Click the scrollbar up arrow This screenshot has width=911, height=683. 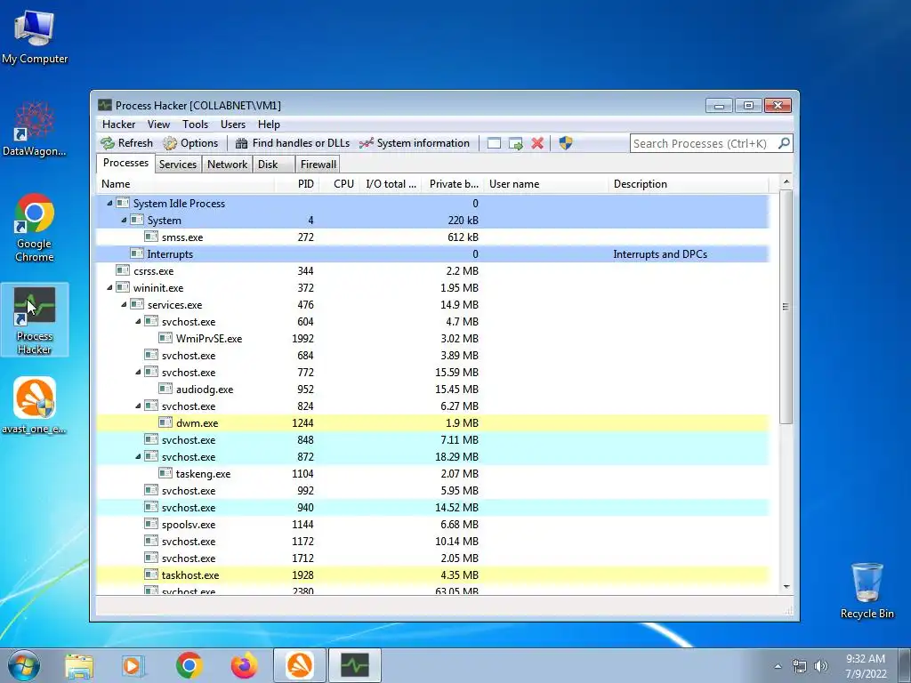pos(786,181)
